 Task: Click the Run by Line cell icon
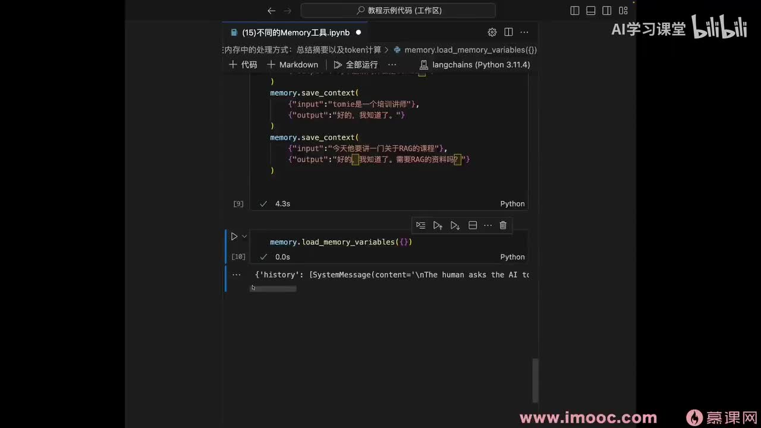pyautogui.click(x=421, y=225)
